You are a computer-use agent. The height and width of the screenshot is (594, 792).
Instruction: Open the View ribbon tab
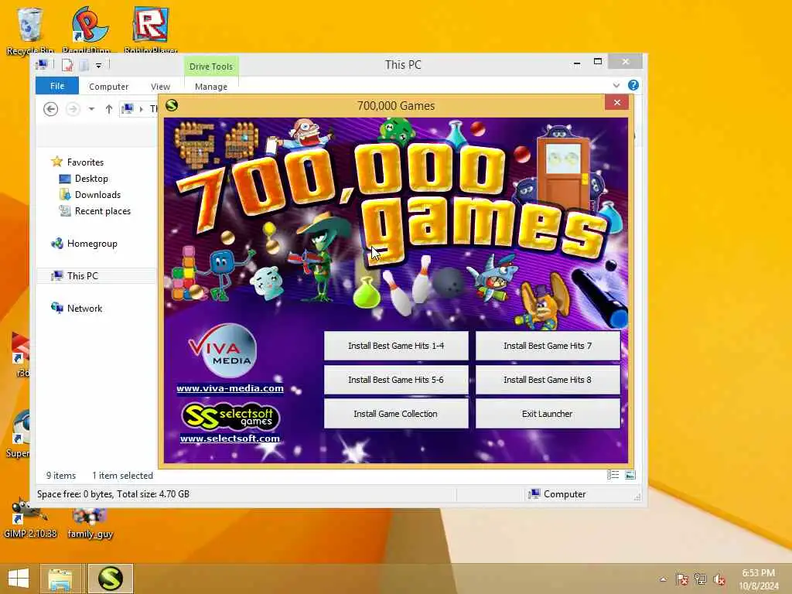[160, 87]
